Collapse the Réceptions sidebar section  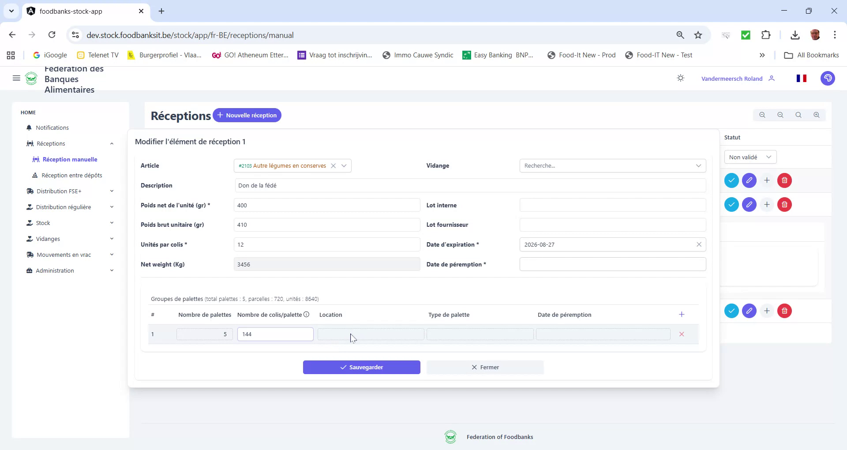[x=112, y=143]
